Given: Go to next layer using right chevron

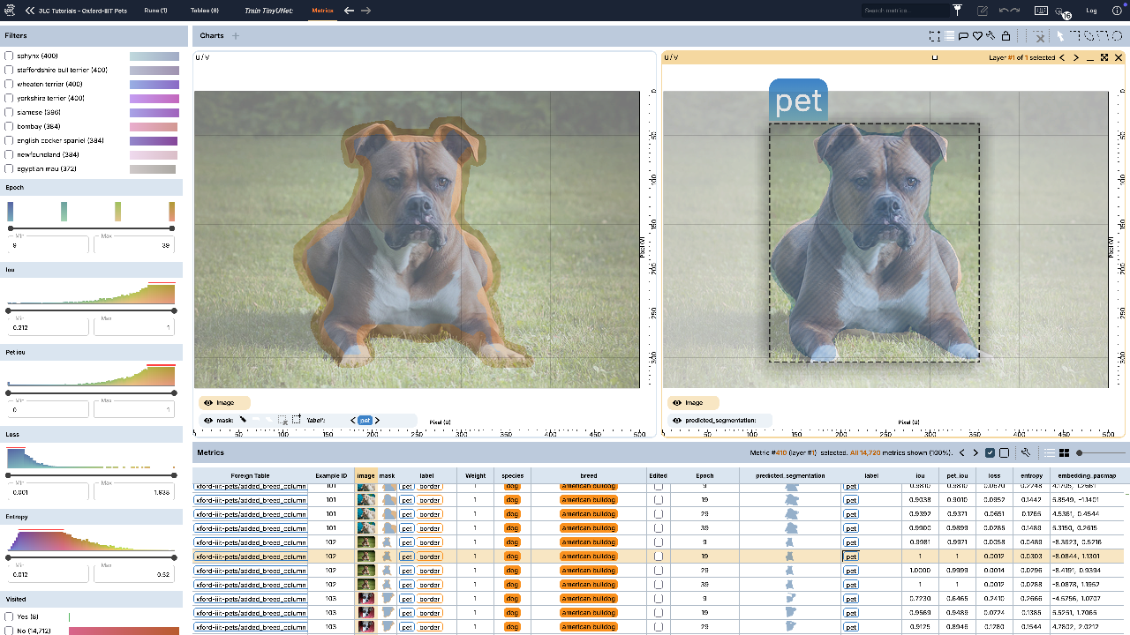Looking at the screenshot, I should (x=1076, y=57).
